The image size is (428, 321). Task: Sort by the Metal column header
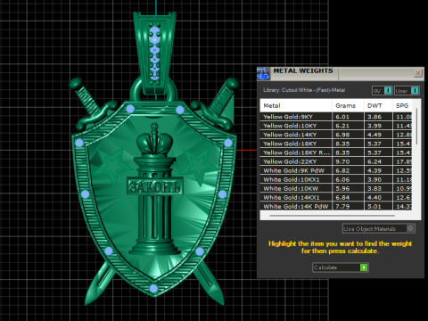click(296, 105)
